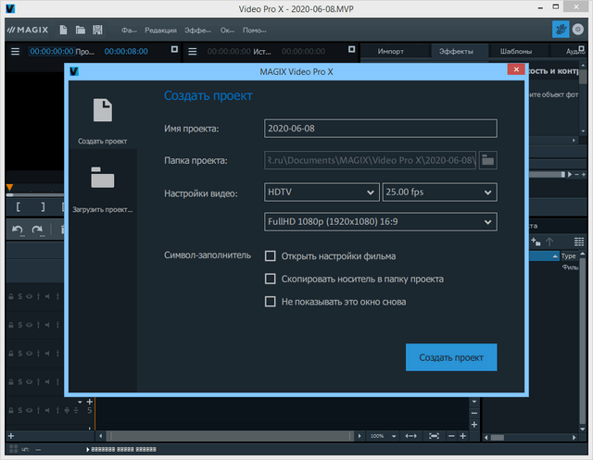Viewport: 593px width, 460px height.
Task: Toggle eye visibility on topmost track
Action: pyautogui.click(x=29, y=296)
